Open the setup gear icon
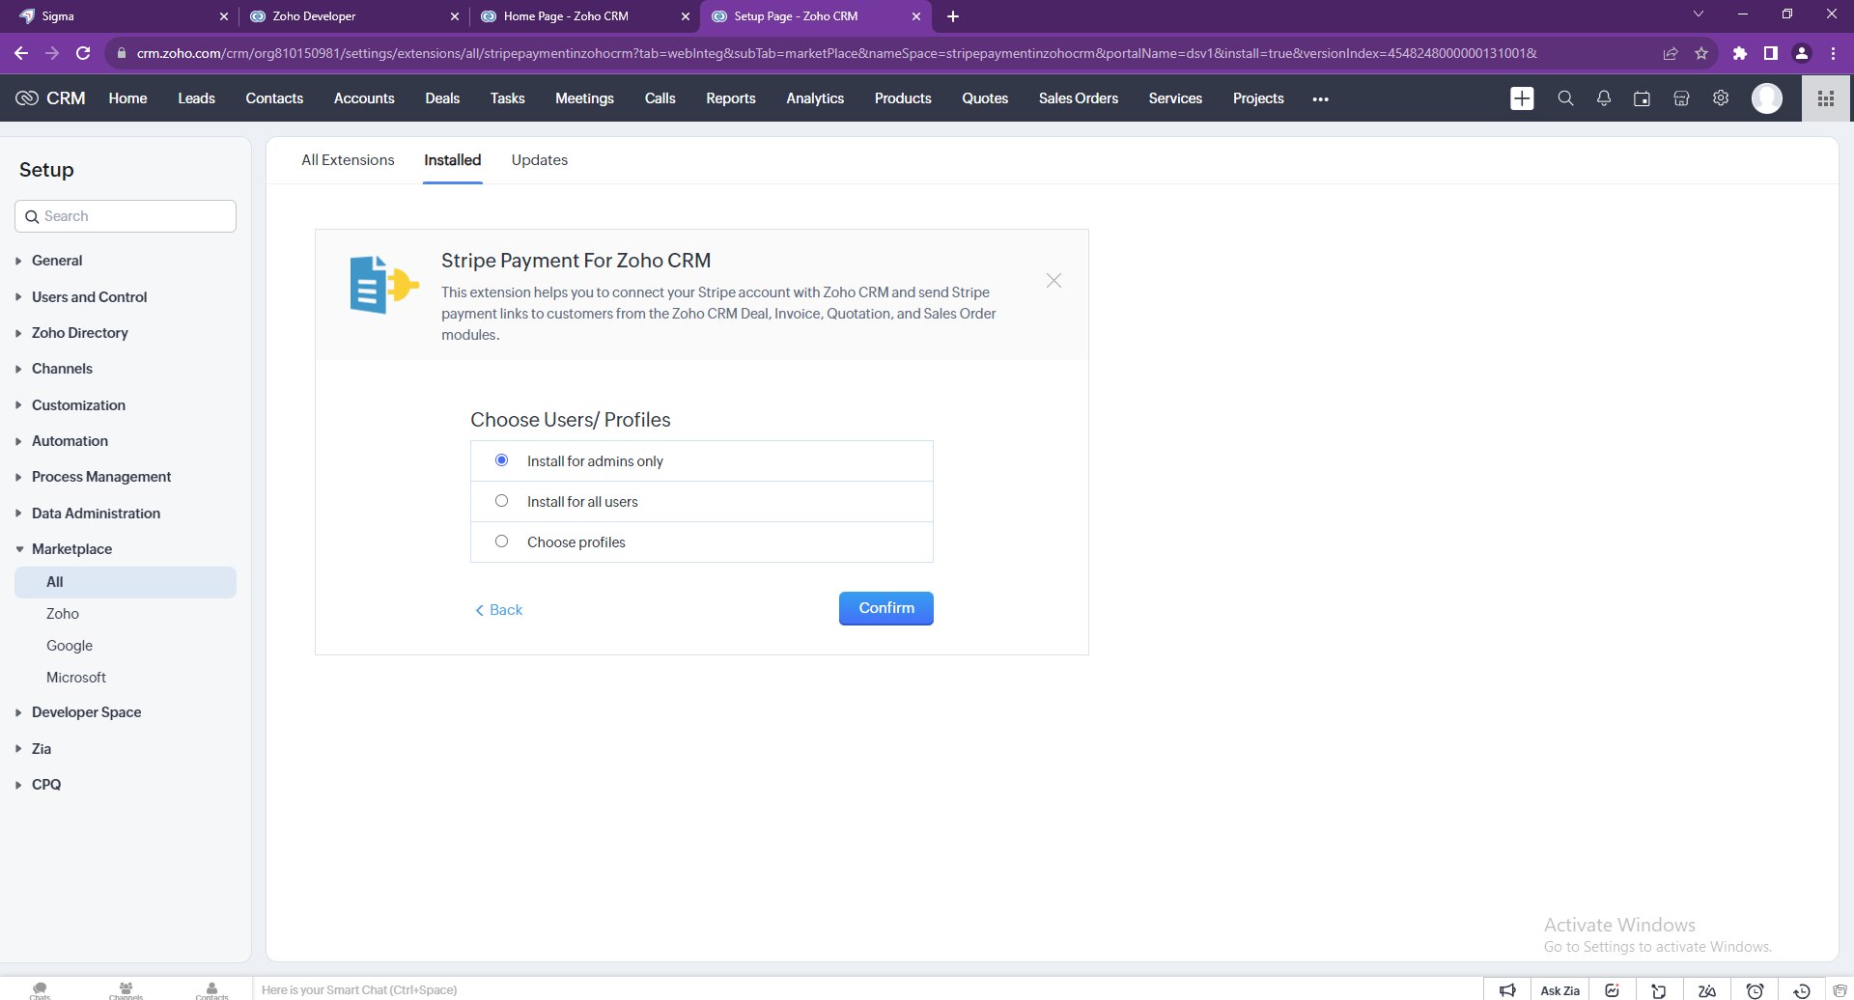This screenshot has height=1000, width=1854. coord(1721,98)
